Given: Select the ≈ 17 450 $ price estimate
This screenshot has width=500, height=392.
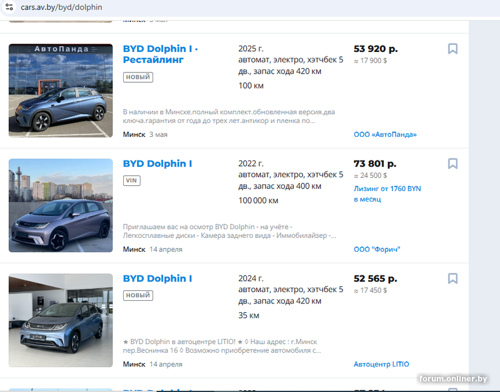Looking at the screenshot, I should 370,290.
